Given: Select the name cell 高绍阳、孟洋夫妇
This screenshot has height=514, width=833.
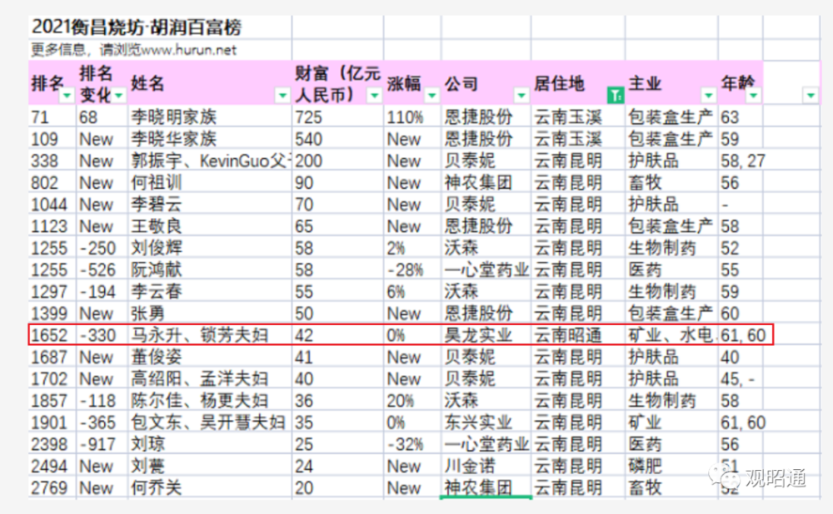Looking at the screenshot, I should point(210,378).
